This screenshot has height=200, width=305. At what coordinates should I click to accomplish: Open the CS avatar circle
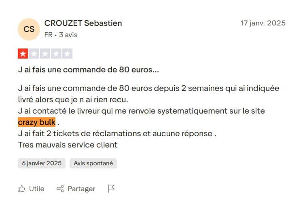click(x=29, y=29)
